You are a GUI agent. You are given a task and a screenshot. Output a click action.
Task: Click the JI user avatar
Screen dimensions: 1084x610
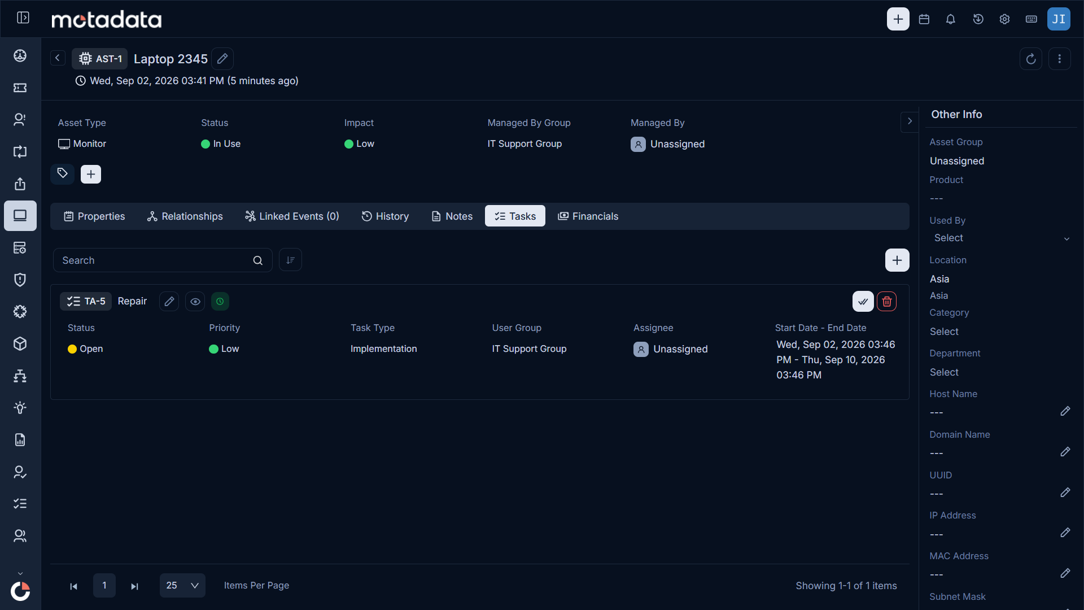pyautogui.click(x=1059, y=19)
